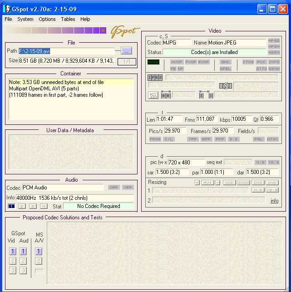This screenshot has height=292, width=291.
Task: Click the browse '...' button beside Path
Action: tap(126, 51)
